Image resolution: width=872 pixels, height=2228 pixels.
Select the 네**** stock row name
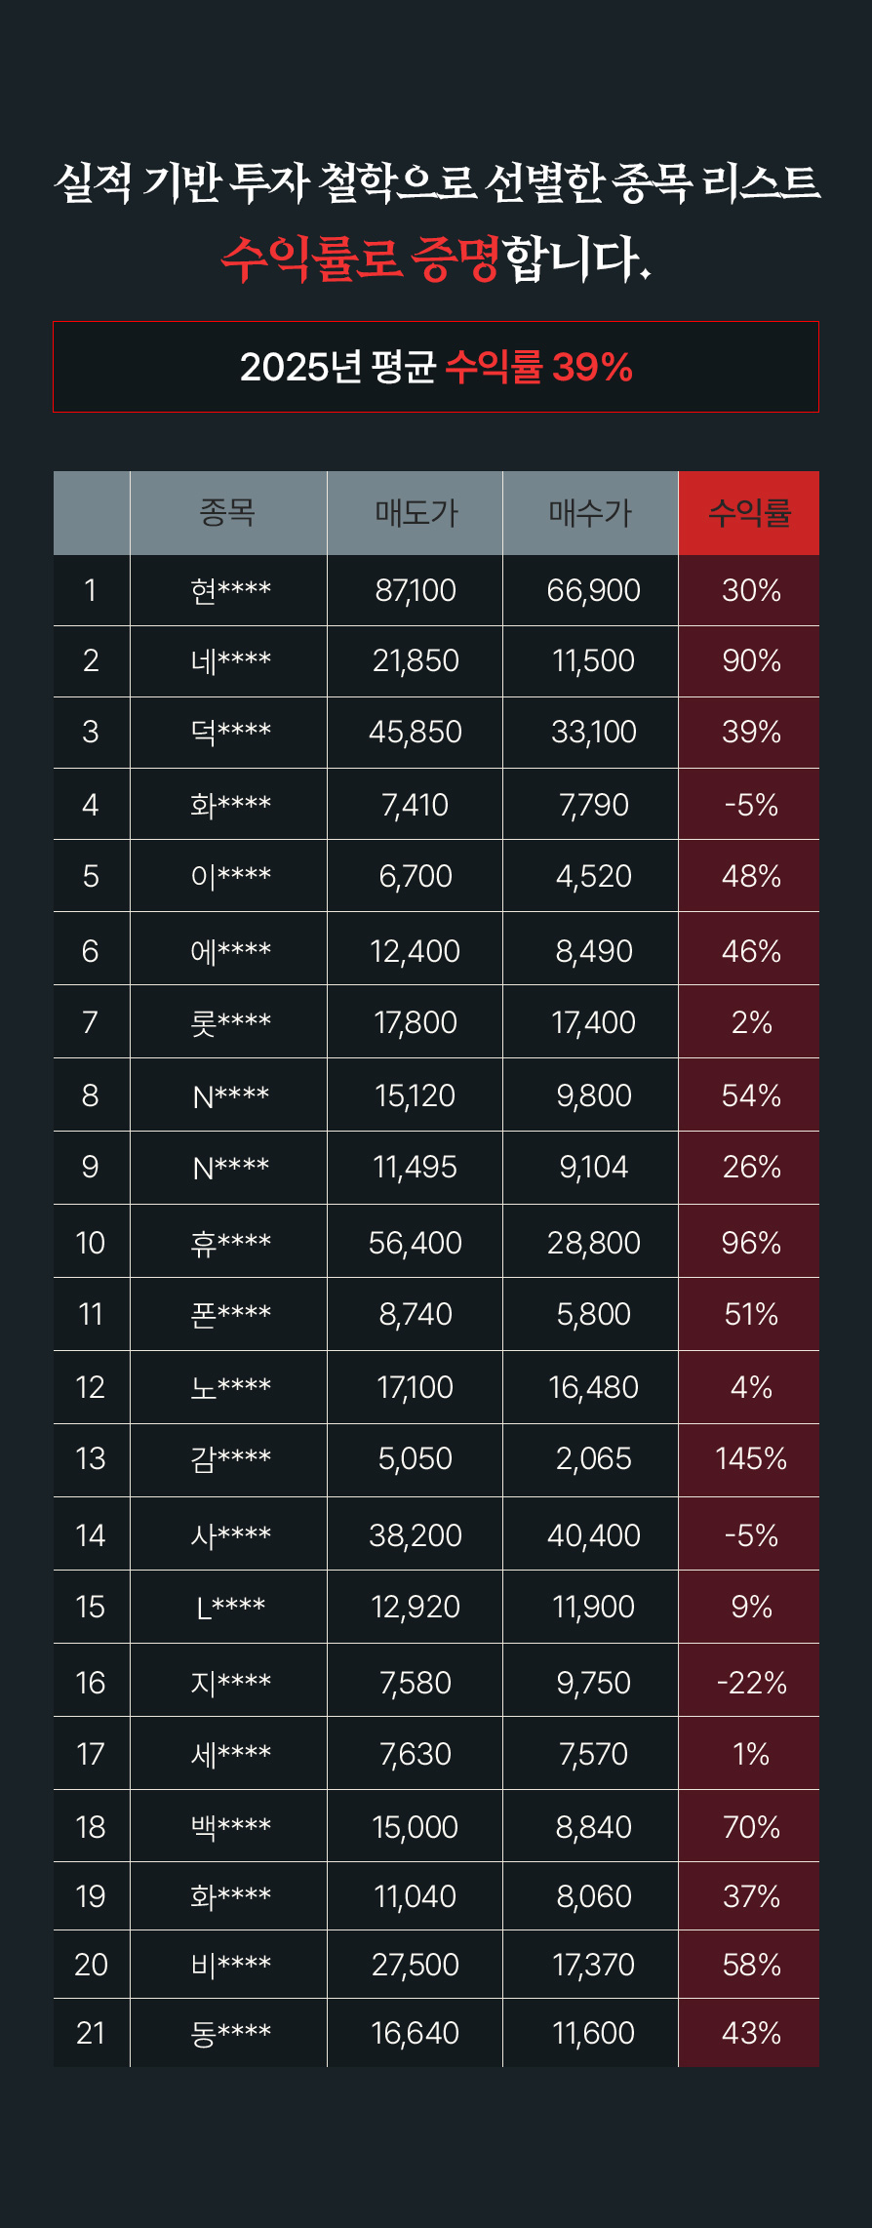click(x=230, y=661)
